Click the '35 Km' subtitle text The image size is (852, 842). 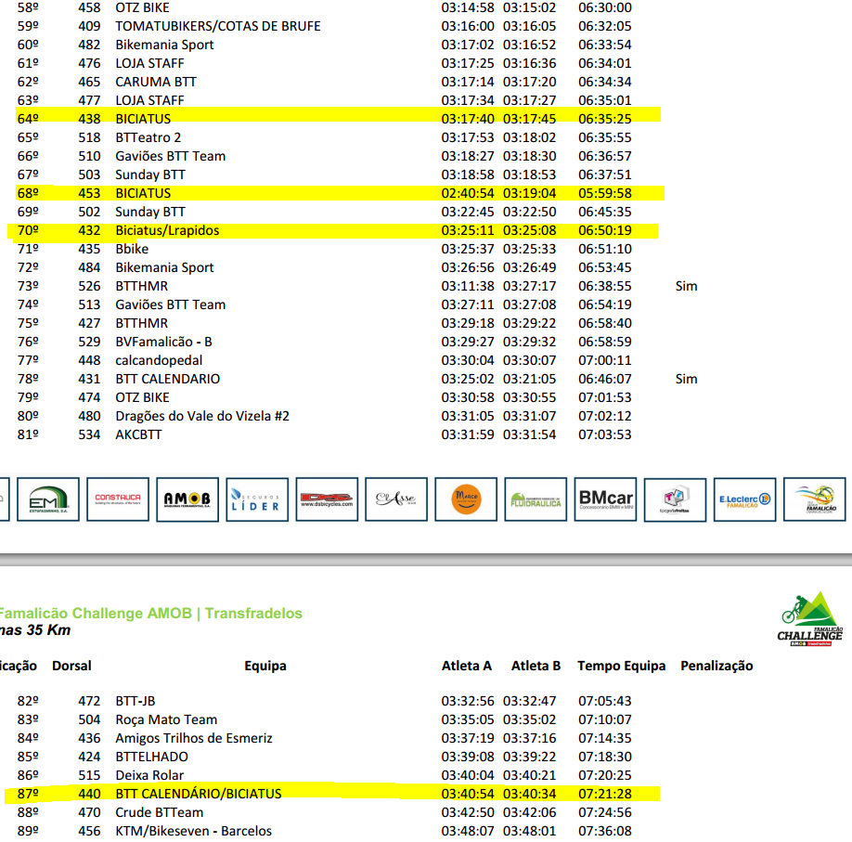pos(48,630)
